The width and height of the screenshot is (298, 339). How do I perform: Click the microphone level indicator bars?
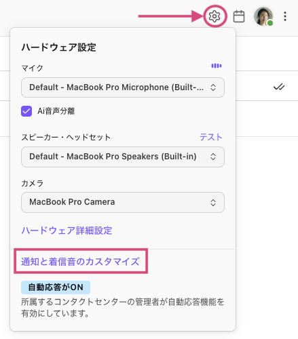(217, 66)
